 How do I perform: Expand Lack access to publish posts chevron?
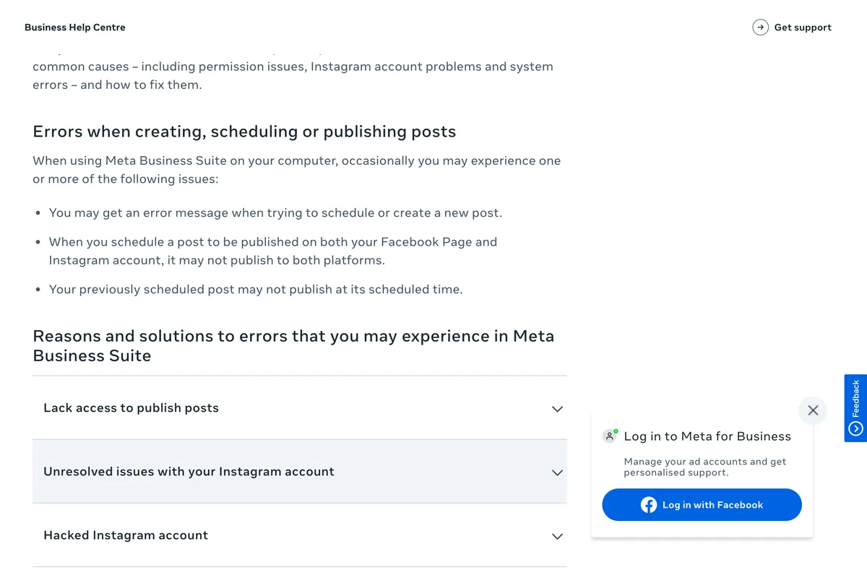(x=557, y=409)
